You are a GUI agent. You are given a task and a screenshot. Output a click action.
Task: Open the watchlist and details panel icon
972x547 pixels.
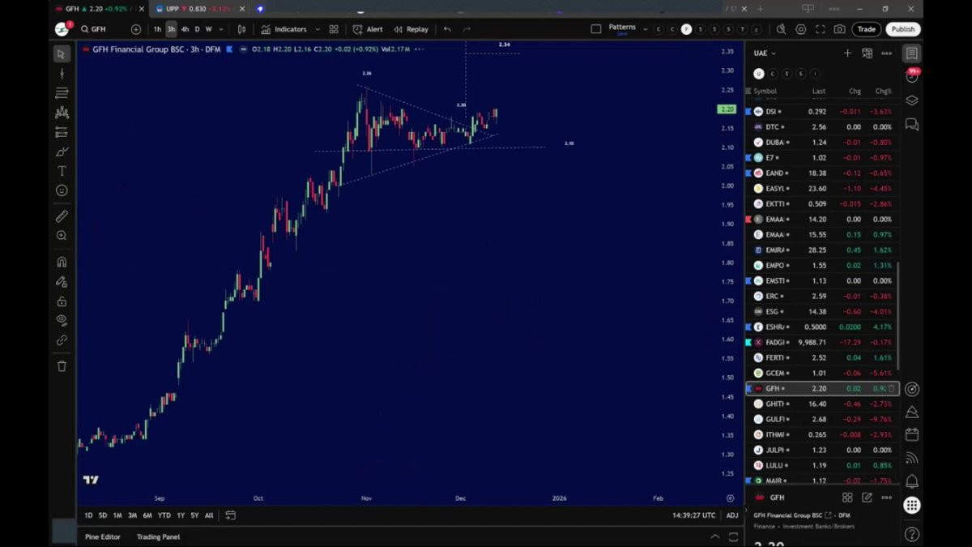912,54
